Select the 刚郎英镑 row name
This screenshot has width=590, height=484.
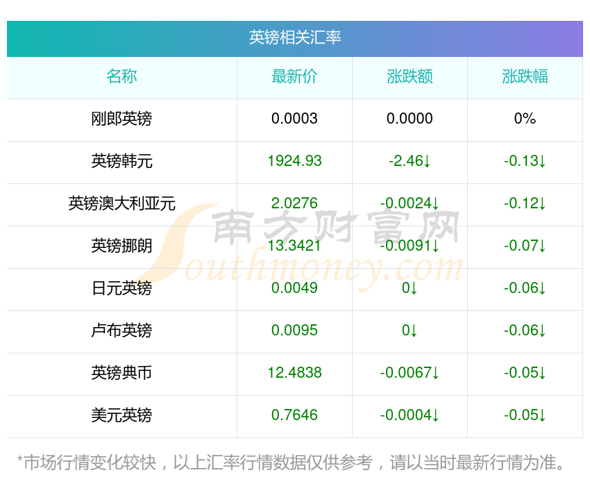121,119
